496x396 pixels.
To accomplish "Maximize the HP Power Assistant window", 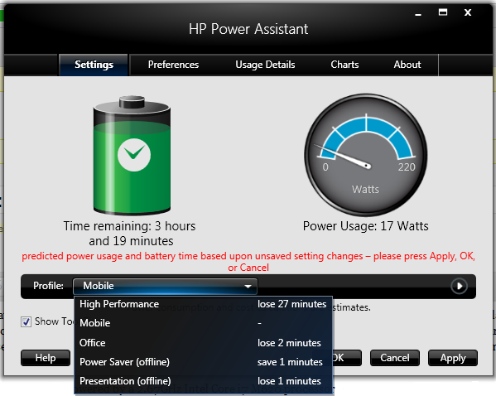I will [443, 12].
